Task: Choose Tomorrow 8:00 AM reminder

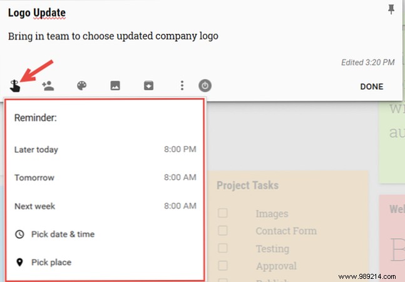Action: (x=105, y=177)
